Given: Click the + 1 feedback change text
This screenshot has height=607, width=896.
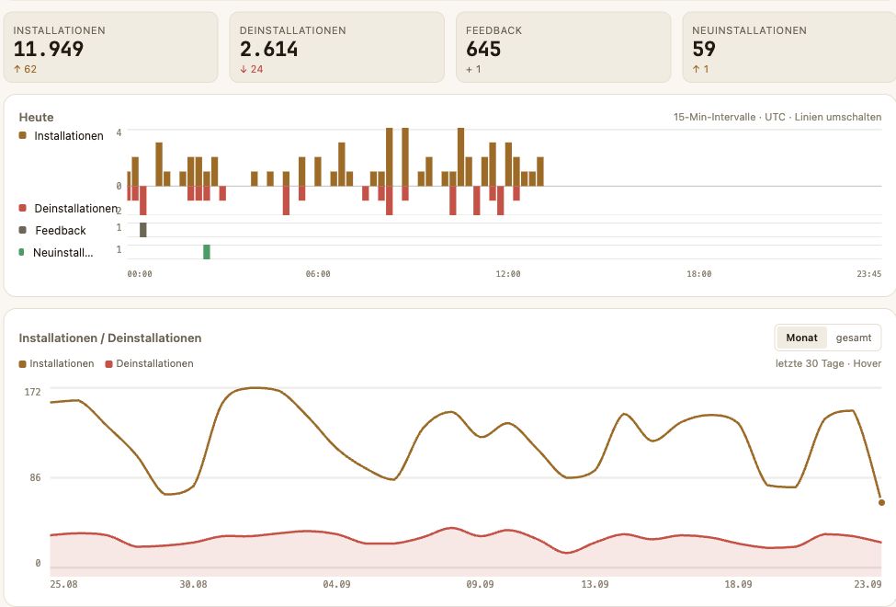Looking at the screenshot, I should click(x=473, y=69).
